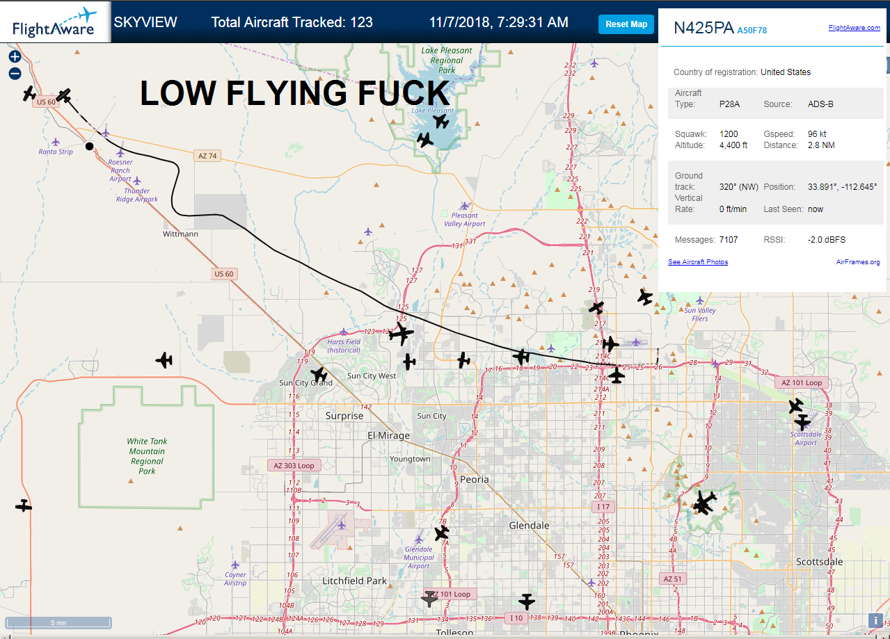Select aircraft above I 10 shield
This screenshot has height=639, width=890.
click(x=527, y=601)
